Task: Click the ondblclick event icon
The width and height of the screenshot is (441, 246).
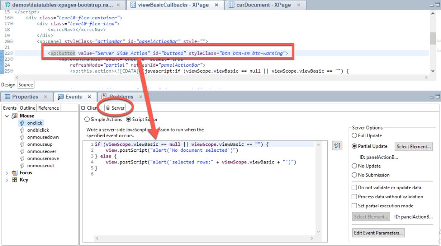Action: click(x=22, y=130)
